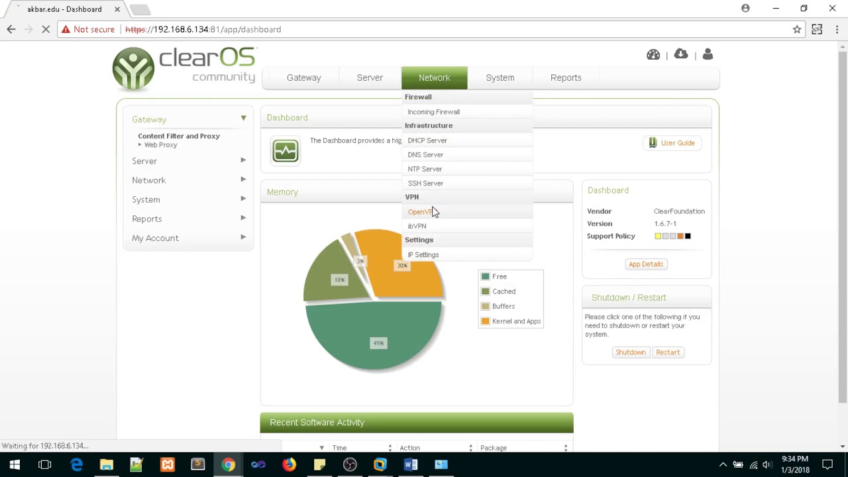Switch to Chrome in taskbar
Image resolution: width=848 pixels, height=477 pixels.
(x=228, y=464)
